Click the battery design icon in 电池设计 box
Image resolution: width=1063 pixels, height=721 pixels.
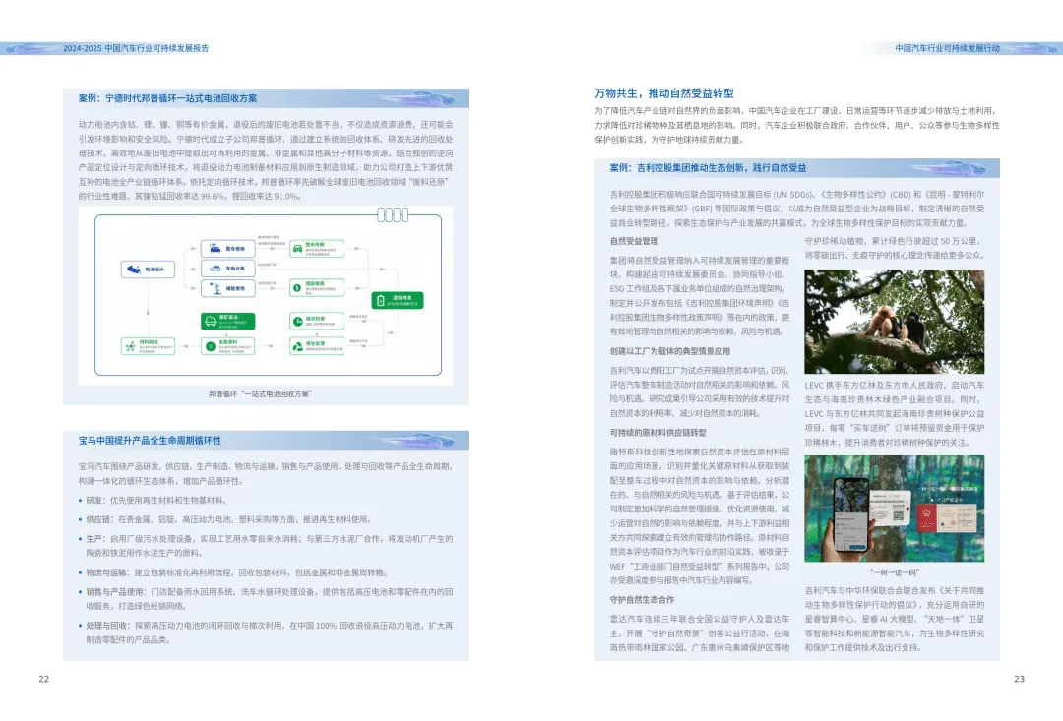[134, 270]
